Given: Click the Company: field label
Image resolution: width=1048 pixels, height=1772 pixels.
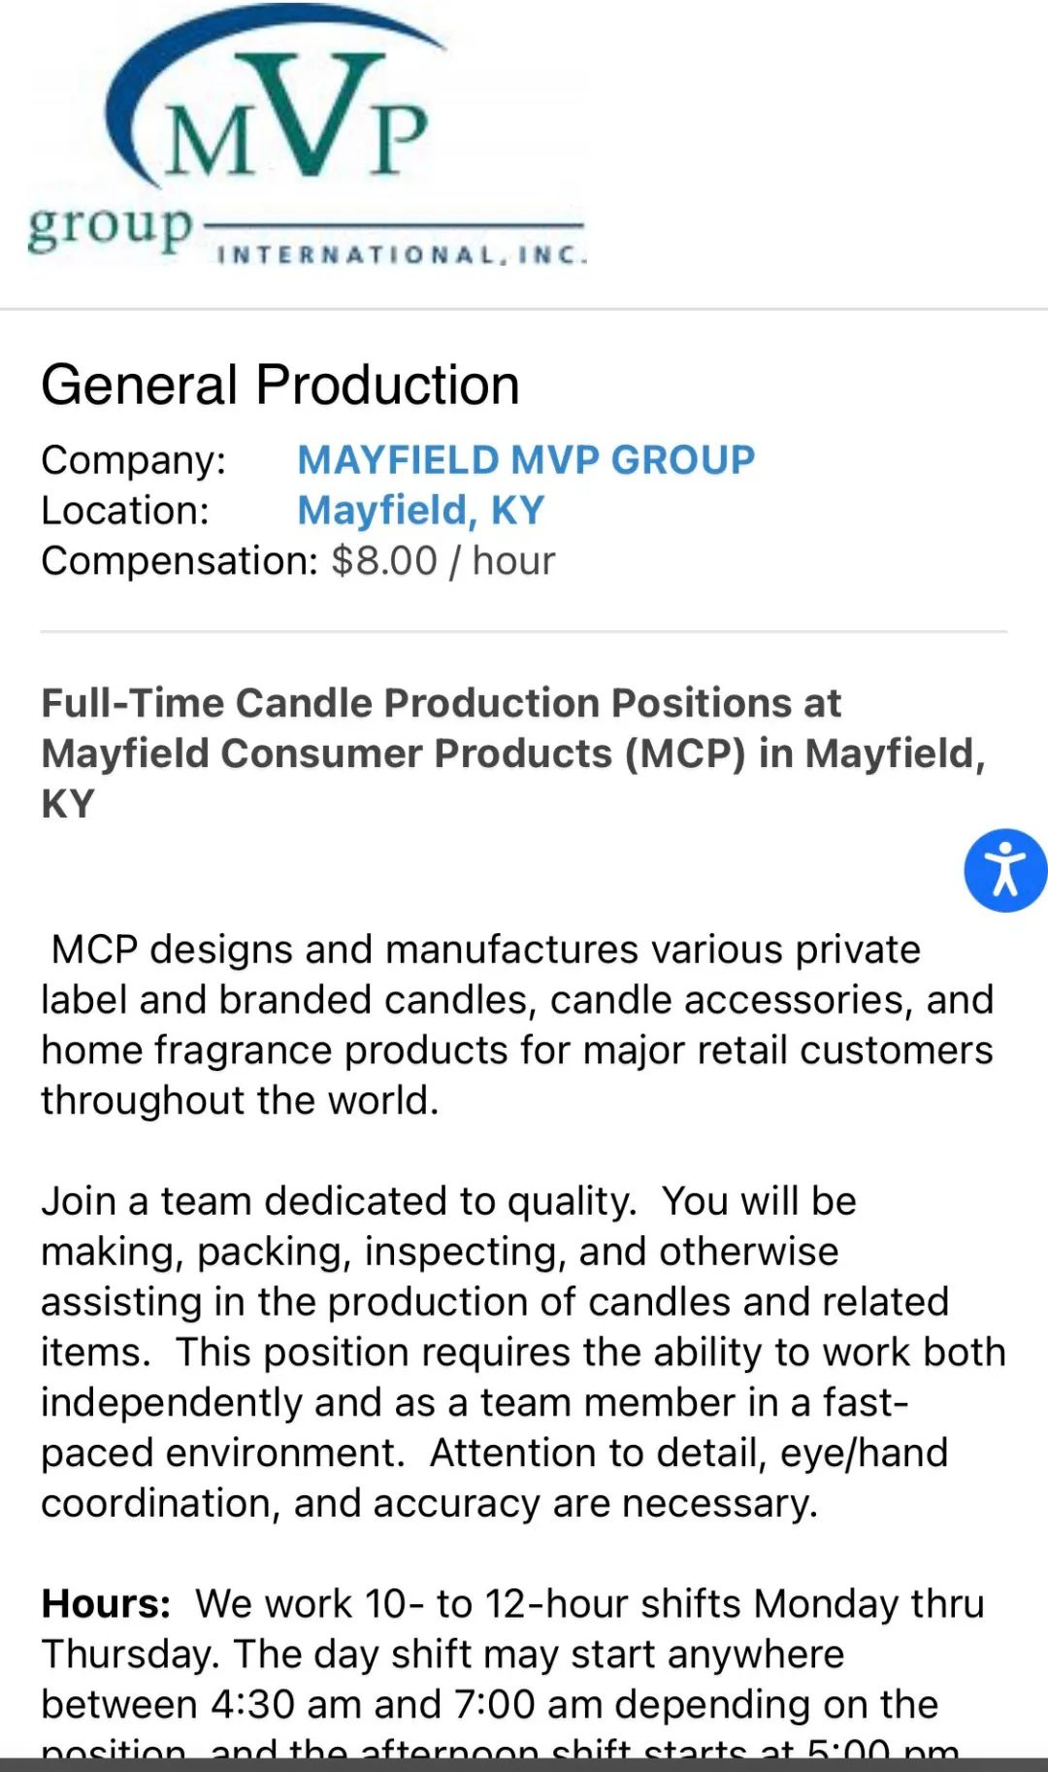Looking at the screenshot, I should [x=133, y=460].
